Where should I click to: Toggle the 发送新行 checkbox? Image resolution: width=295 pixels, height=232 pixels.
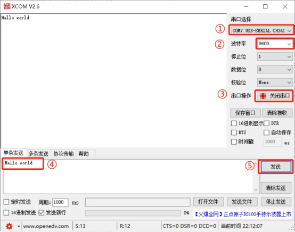41,213
